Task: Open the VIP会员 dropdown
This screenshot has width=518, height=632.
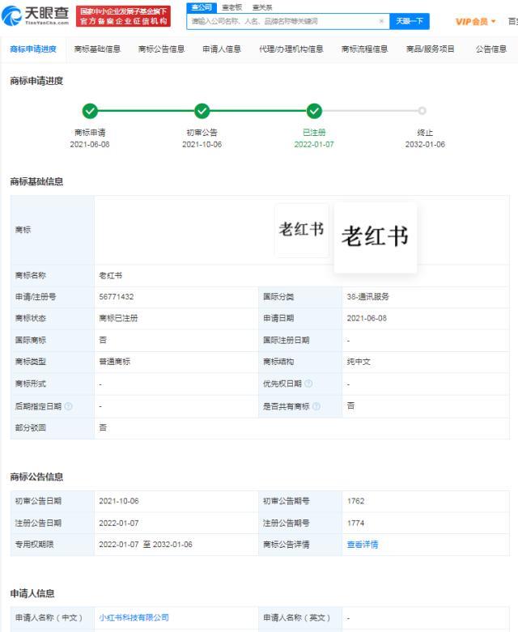Action: click(x=474, y=21)
